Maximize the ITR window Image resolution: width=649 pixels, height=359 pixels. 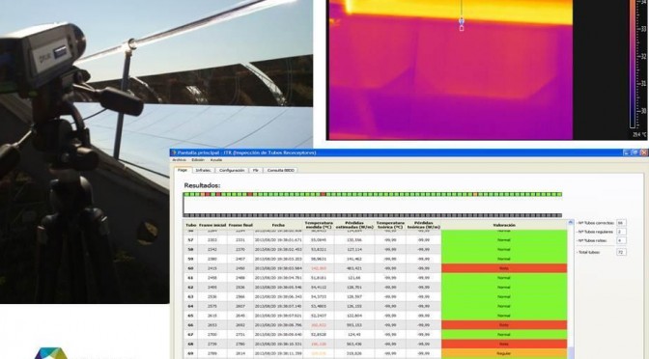coord(635,152)
